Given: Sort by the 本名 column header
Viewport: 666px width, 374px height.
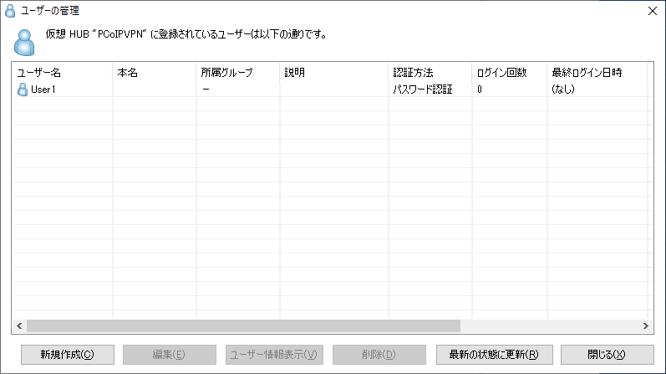Looking at the screenshot, I should [155, 73].
